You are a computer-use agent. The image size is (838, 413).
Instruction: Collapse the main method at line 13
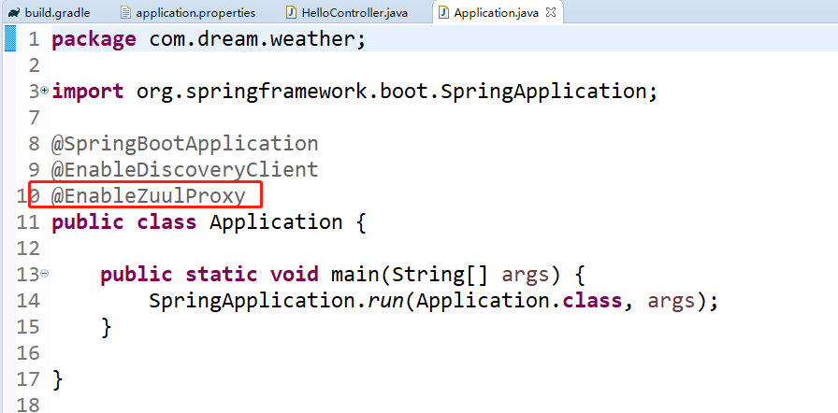(45, 274)
